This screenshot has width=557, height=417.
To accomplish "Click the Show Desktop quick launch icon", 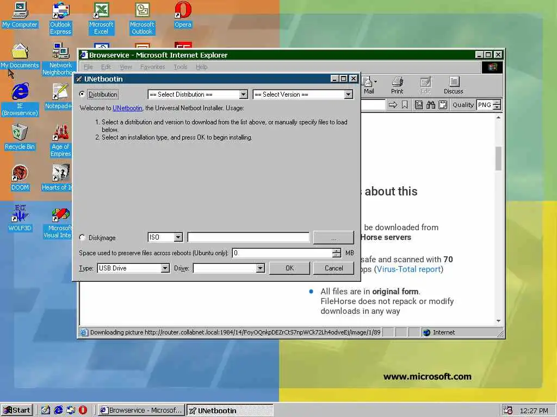I will click(x=46, y=410).
